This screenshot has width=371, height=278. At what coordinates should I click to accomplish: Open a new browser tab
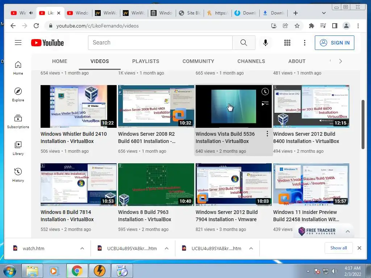pyautogui.click(x=296, y=13)
